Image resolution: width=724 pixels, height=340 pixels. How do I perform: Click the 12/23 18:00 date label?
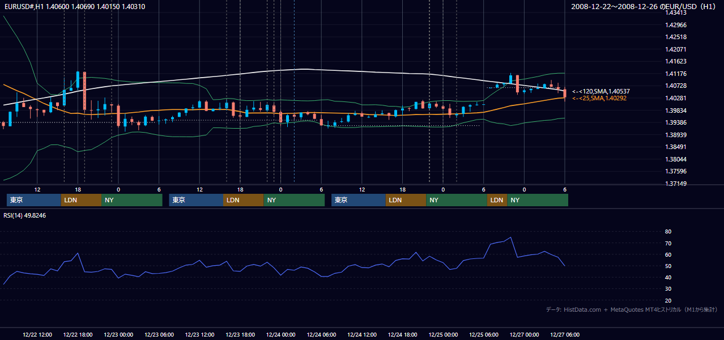tap(240, 335)
